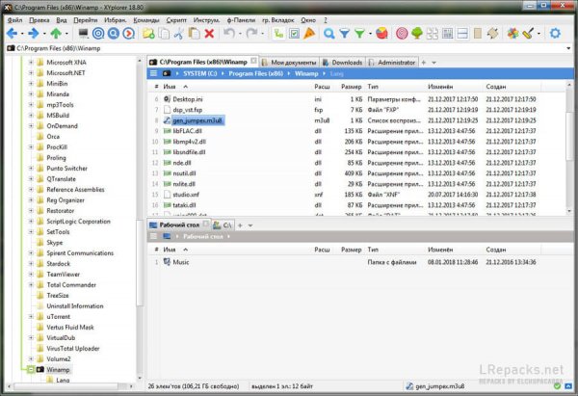Open the drives computer monitor icon
This screenshot has height=396, width=578.
83,34
